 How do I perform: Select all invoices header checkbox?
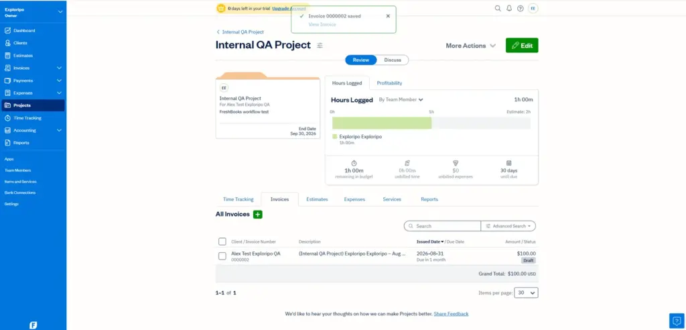tap(222, 241)
